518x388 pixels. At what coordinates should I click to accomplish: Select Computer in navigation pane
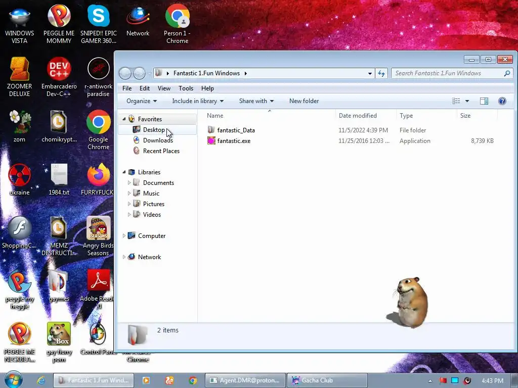tap(151, 235)
